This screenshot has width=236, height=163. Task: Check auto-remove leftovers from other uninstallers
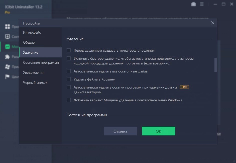point(69,87)
